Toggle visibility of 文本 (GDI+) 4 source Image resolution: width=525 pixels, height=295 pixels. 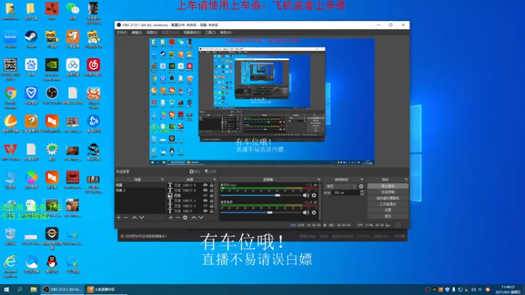205,190
